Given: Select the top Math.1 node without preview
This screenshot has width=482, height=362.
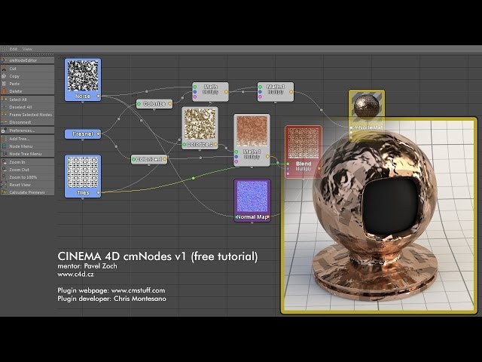Looking at the screenshot, I should (276, 92).
